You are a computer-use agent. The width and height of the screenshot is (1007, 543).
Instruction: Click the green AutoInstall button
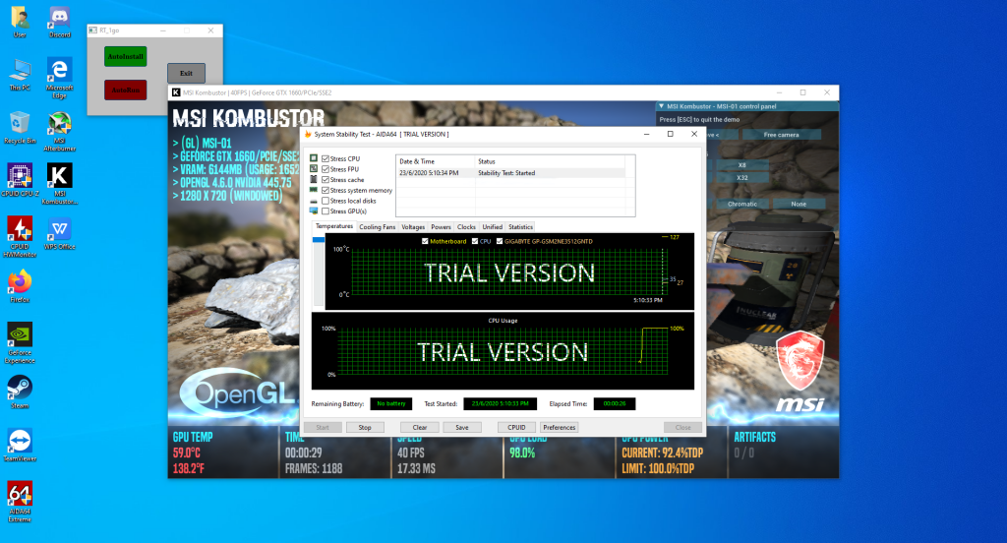click(x=125, y=56)
